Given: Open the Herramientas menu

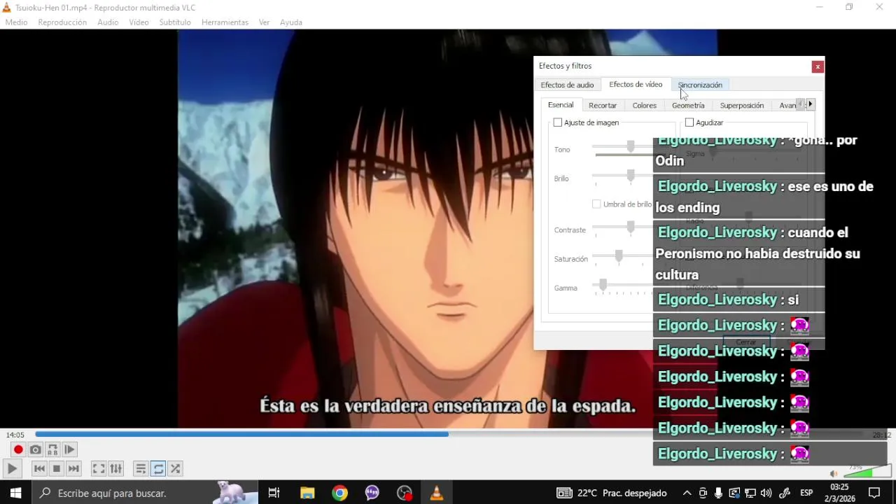Looking at the screenshot, I should 225,22.
